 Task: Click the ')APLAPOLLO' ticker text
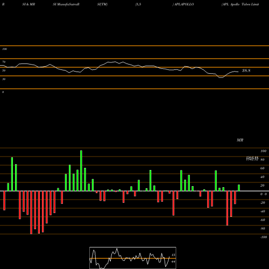click(x=183, y=4)
